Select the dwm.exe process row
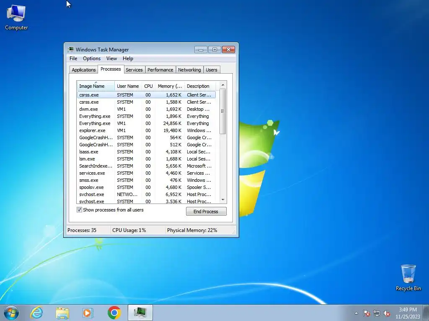Image resolution: width=429 pixels, height=321 pixels. coord(146,109)
